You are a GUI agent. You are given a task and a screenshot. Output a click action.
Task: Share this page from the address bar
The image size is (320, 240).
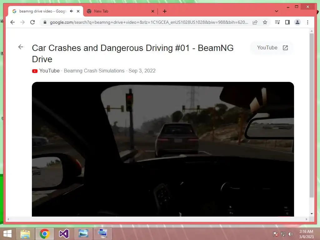point(255,22)
